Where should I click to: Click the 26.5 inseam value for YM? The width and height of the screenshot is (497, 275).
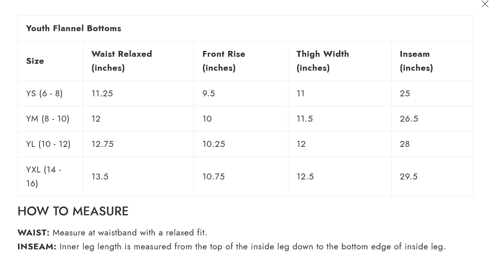409,119
